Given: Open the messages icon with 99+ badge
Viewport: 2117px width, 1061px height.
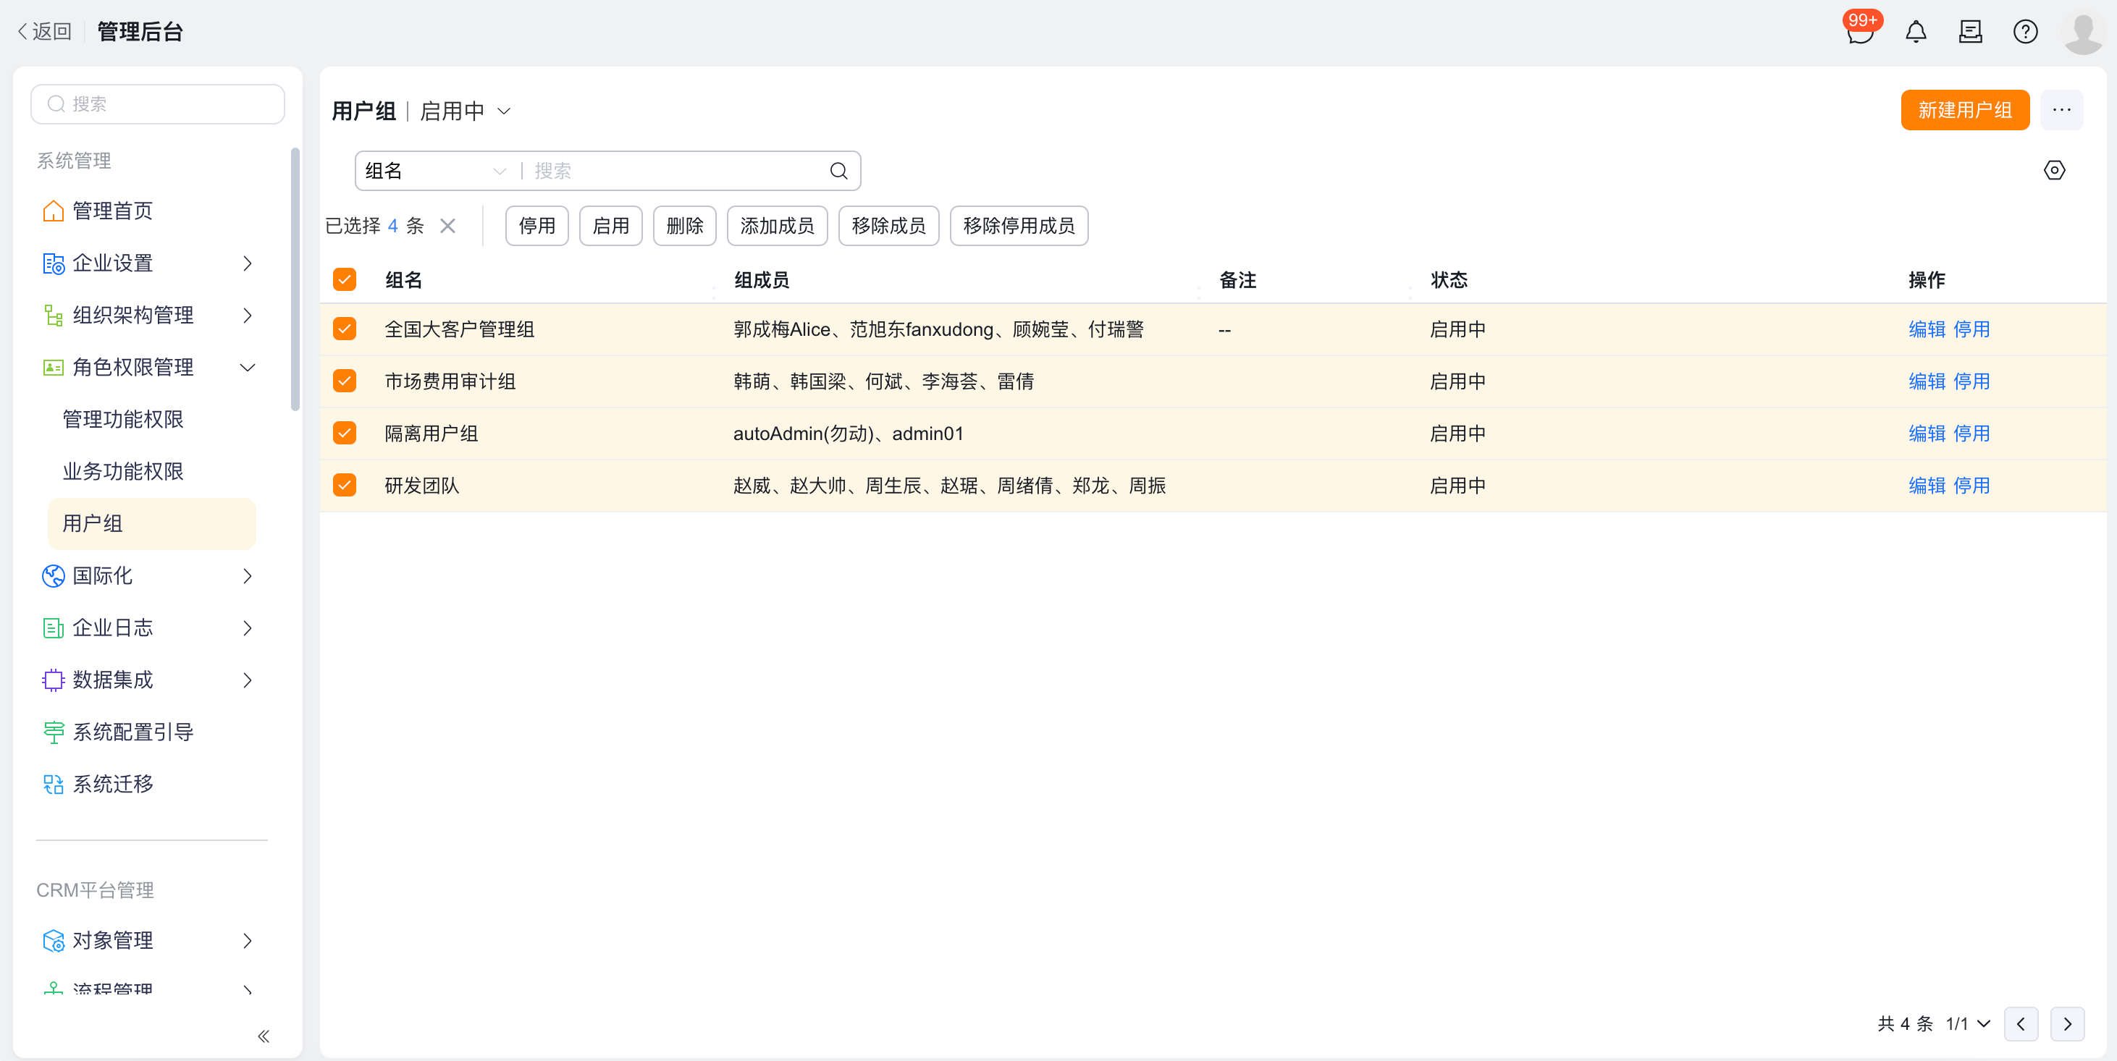Looking at the screenshot, I should point(1860,31).
